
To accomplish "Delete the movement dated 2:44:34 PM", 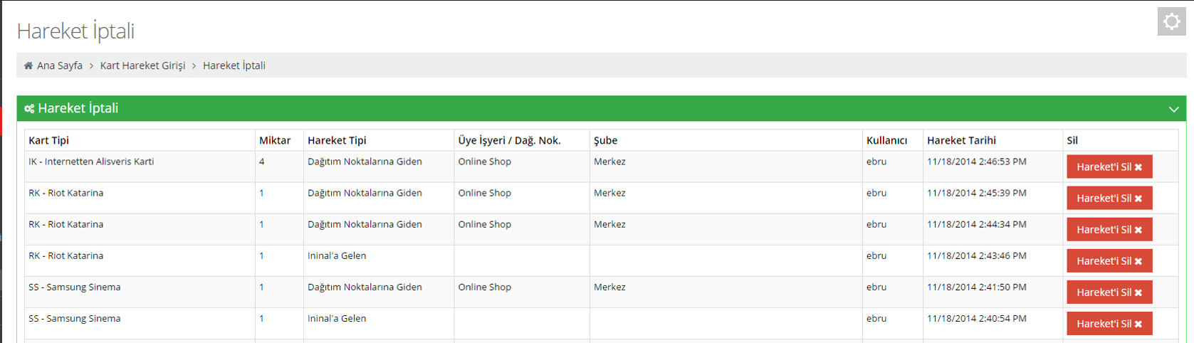I will coord(1109,229).
